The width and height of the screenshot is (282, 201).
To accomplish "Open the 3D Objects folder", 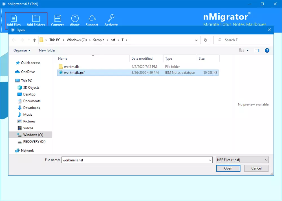I will point(31,88).
